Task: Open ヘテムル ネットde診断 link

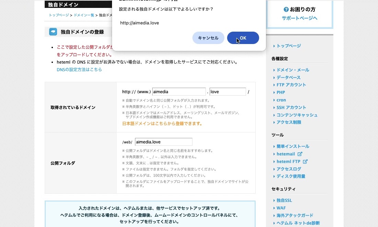Action: 298,223
